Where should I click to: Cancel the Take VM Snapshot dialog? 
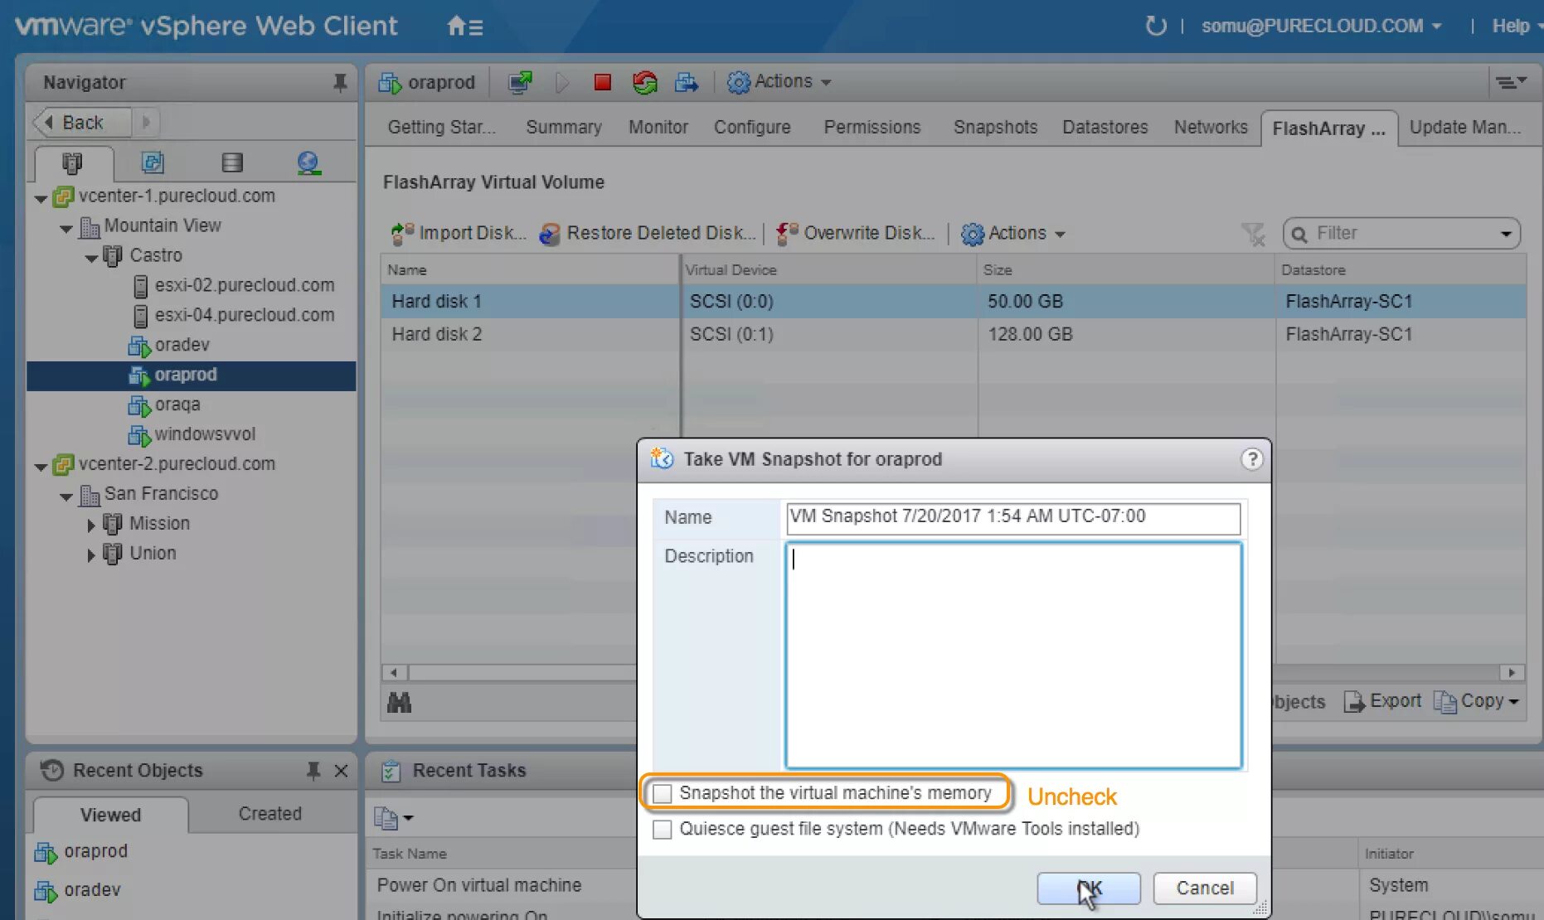[x=1205, y=889]
